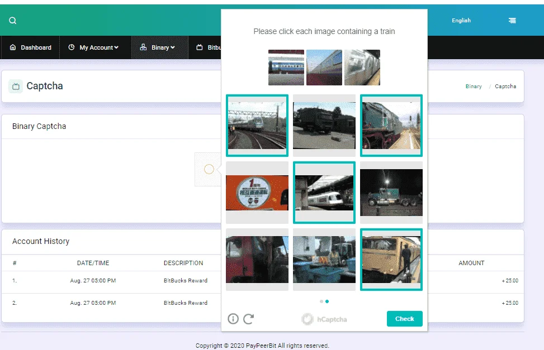Click row 2 date Aug. 27 05:00 PM

click(93, 303)
